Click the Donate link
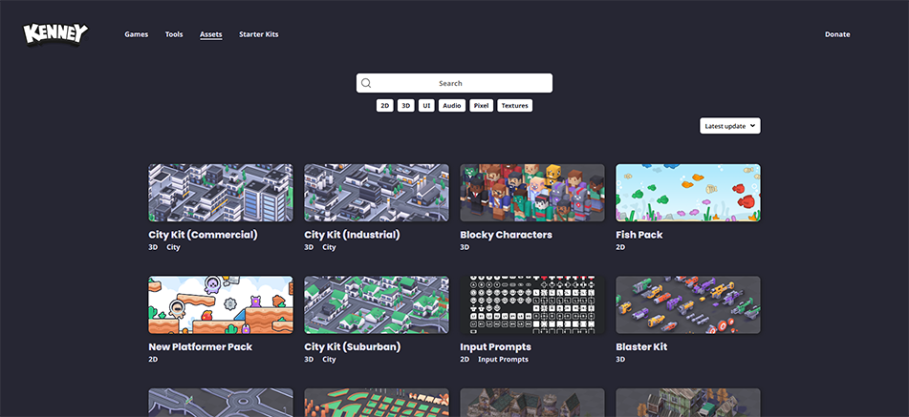 (x=836, y=34)
